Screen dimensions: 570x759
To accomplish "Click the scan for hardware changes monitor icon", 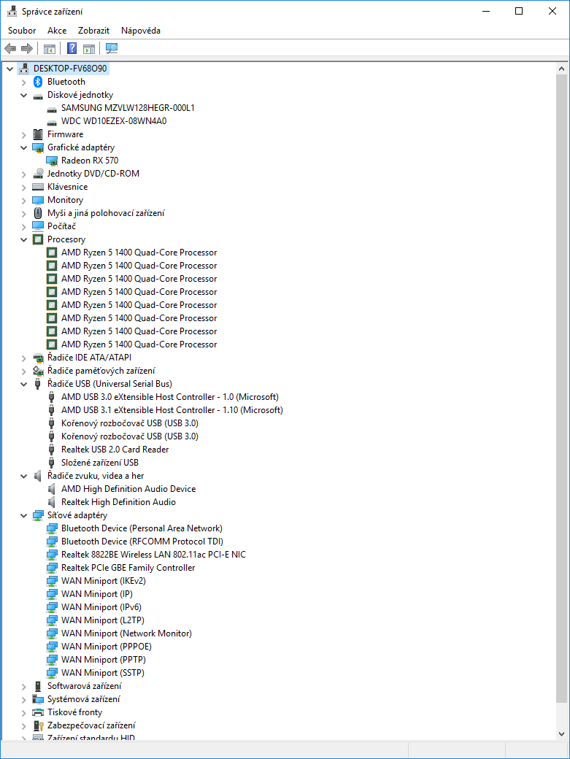I will tap(112, 49).
